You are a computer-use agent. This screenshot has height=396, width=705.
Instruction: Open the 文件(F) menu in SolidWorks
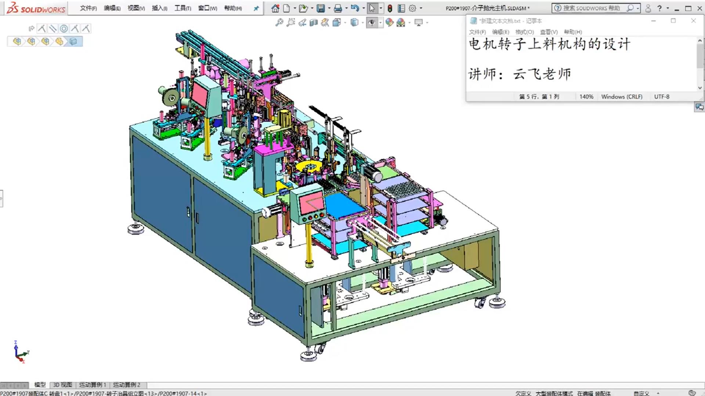click(x=88, y=8)
